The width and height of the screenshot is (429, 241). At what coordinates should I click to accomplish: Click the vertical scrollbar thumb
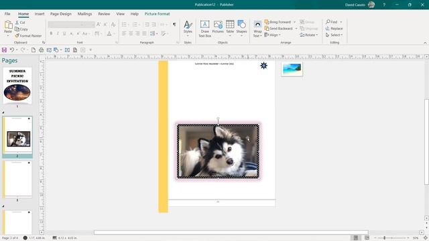pos(426,142)
